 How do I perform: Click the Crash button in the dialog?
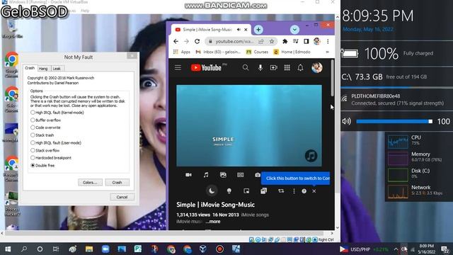click(x=117, y=183)
